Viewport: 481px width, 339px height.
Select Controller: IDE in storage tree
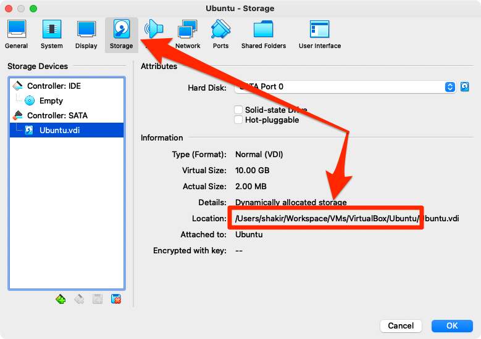click(53, 86)
